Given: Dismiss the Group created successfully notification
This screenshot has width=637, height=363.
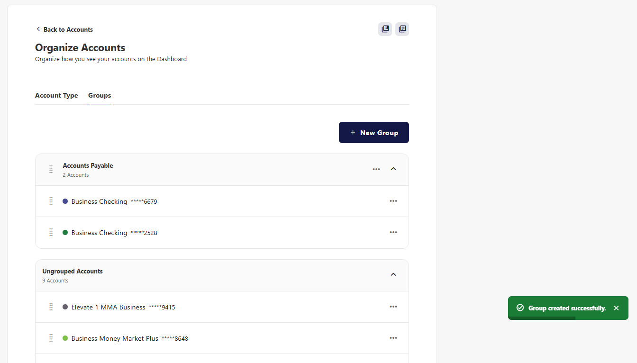Looking at the screenshot, I should 616,308.
